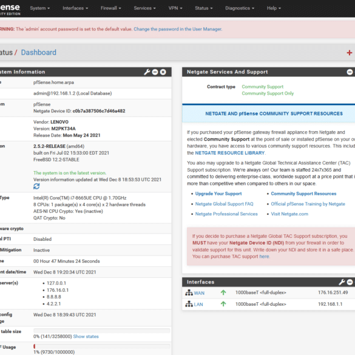Open the System menu
The height and width of the screenshot is (355, 355).
tap(39, 8)
